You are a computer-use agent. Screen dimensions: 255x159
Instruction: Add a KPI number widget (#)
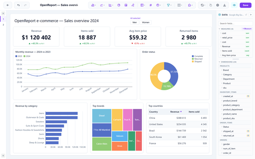(151, 5)
